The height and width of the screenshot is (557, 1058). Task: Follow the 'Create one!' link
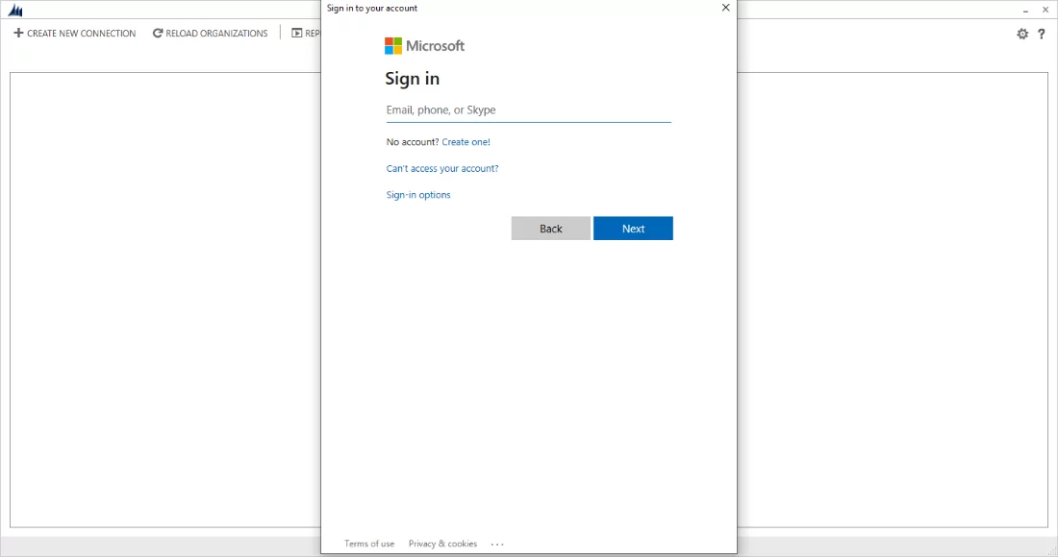[466, 142]
